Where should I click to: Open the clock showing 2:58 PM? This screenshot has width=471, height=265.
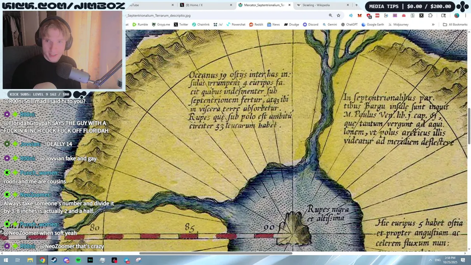(450, 260)
